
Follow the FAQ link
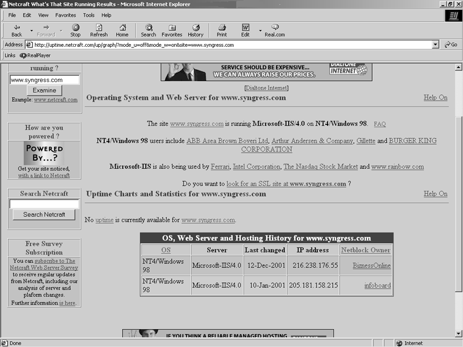380,124
